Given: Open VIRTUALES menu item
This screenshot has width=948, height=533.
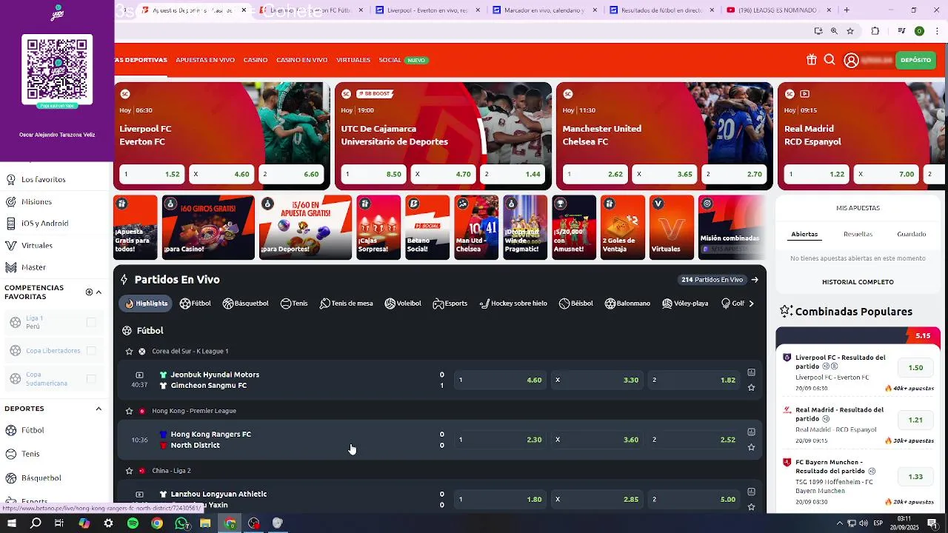Looking at the screenshot, I should [353, 60].
